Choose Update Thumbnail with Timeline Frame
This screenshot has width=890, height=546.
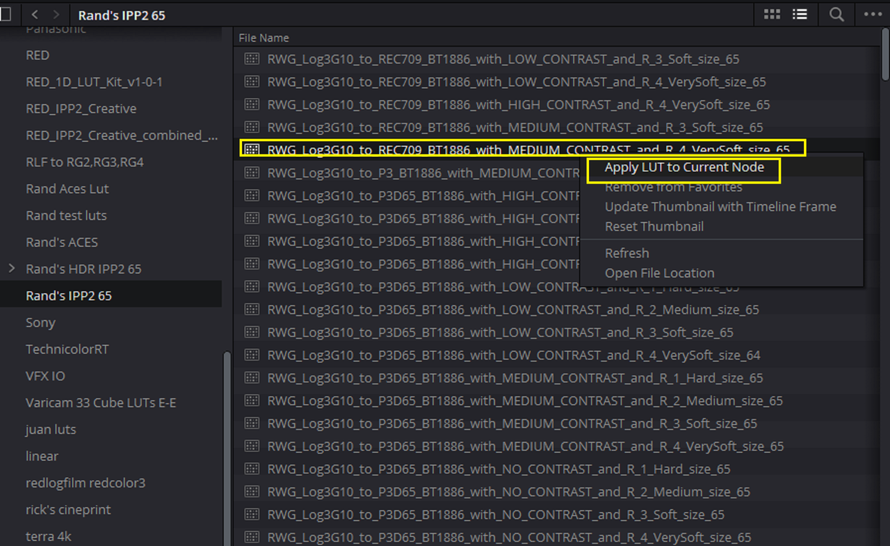click(x=720, y=207)
